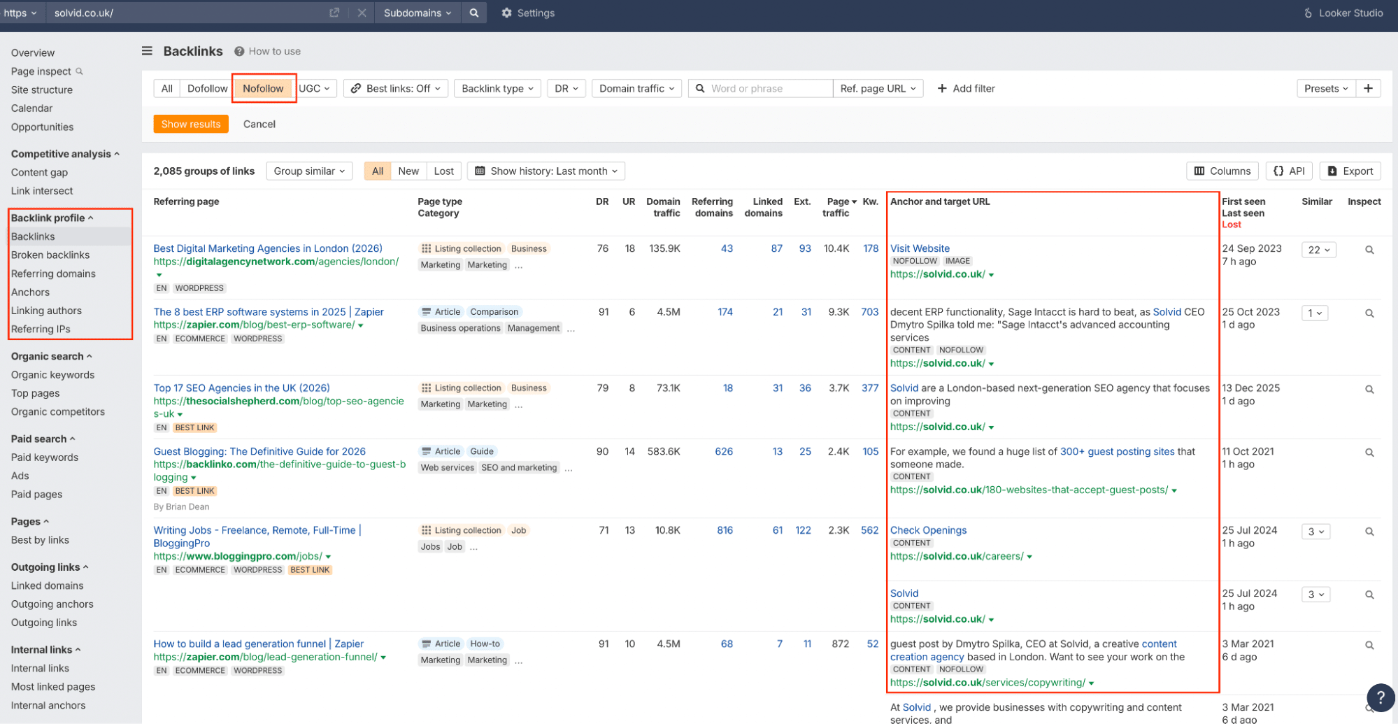
Task: Toggle the Nofollow link filter
Action: click(x=263, y=88)
